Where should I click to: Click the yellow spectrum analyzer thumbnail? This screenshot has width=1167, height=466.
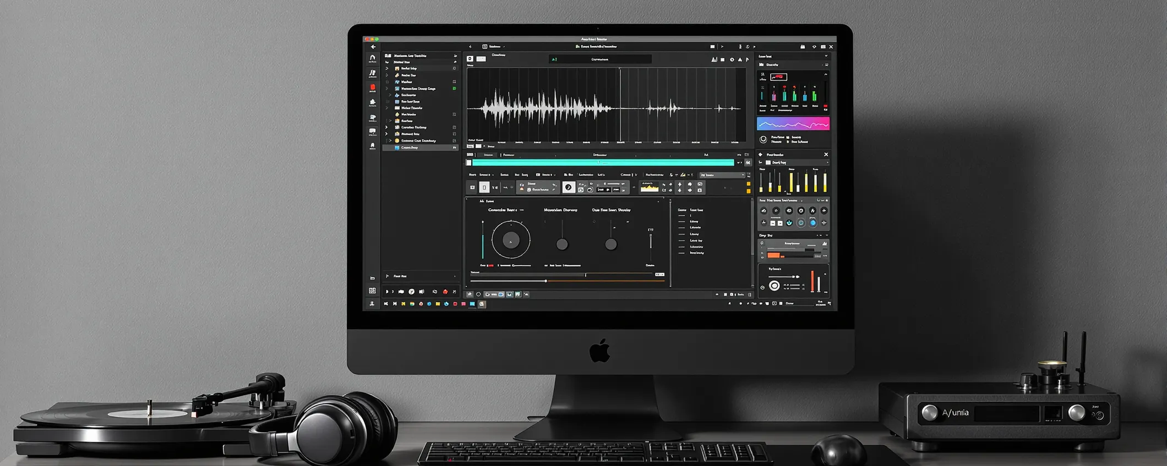click(x=650, y=188)
